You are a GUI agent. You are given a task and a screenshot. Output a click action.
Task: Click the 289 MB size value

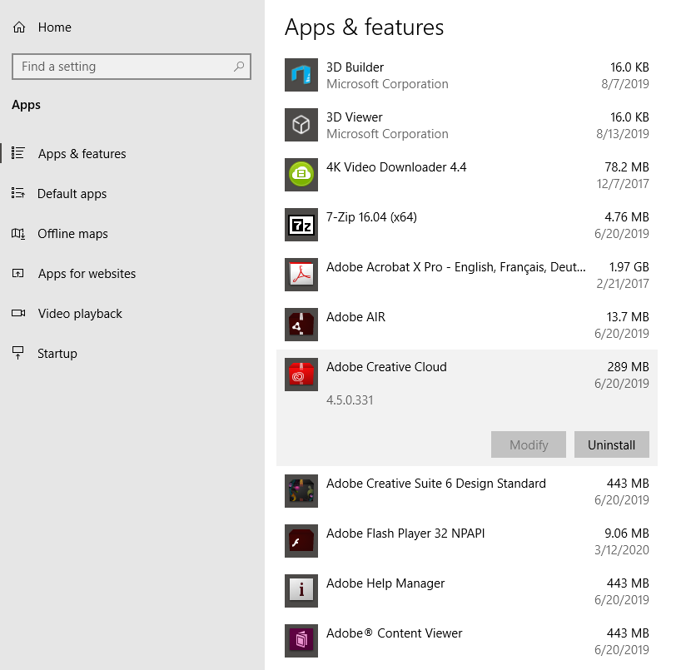click(x=628, y=367)
